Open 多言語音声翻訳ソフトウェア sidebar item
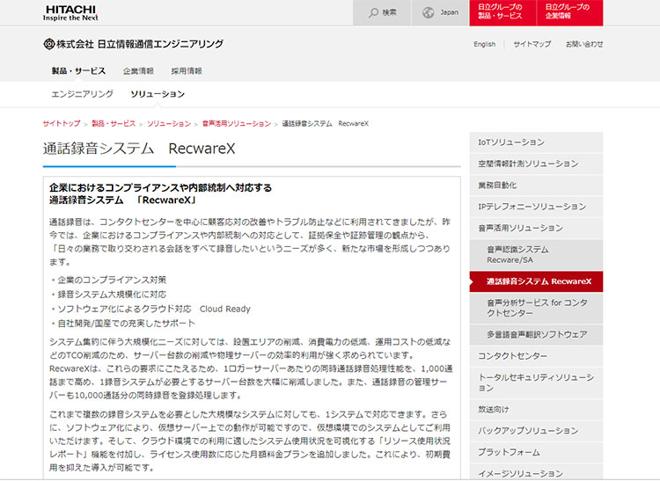This screenshot has width=660, height=481. (x=536, y=335)
